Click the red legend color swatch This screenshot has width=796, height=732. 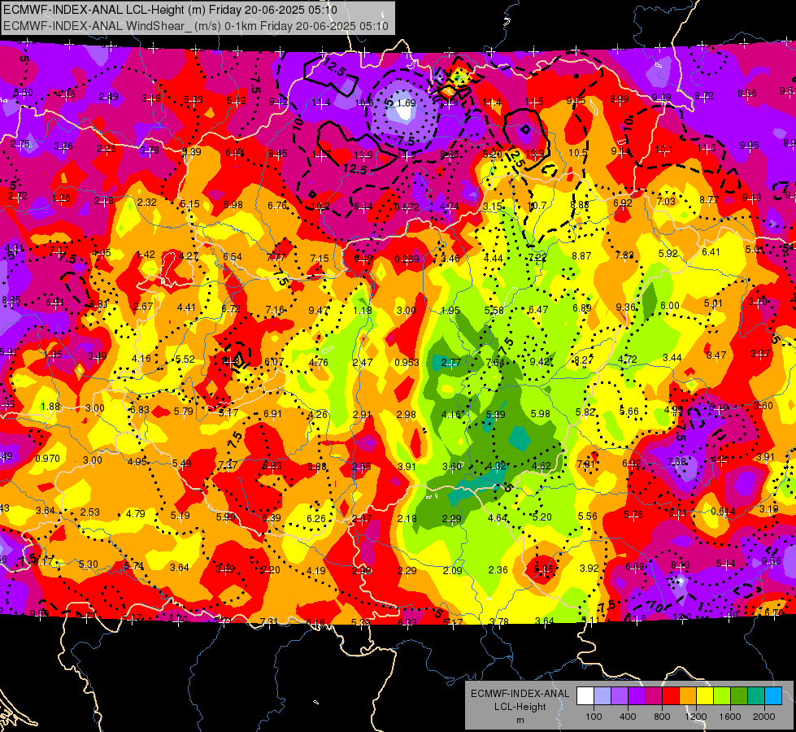click(671, 696)
